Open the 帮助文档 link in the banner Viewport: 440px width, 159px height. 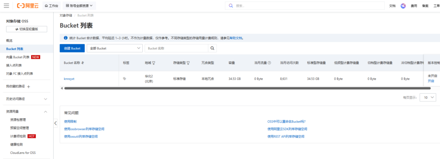236,38
